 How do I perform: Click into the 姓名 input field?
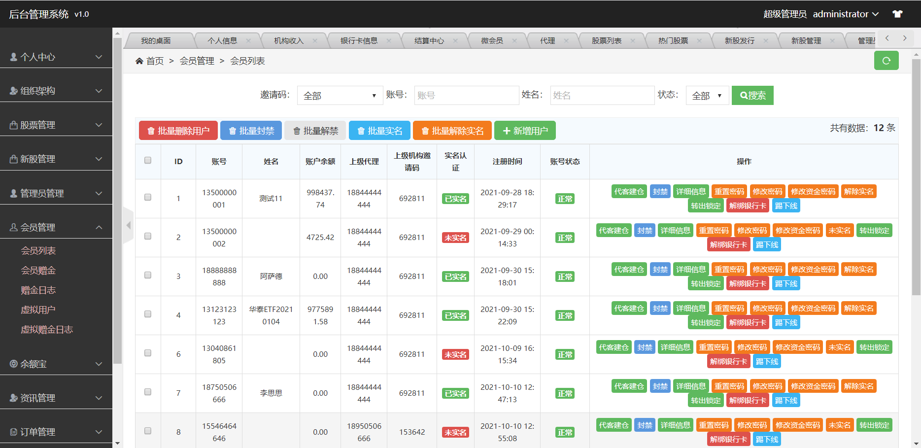point(602,95)
